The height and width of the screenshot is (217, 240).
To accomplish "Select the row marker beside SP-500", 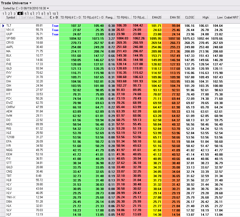I will tap(3, 39).
